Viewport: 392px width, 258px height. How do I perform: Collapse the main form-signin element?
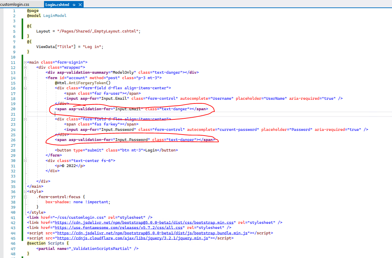25,63
